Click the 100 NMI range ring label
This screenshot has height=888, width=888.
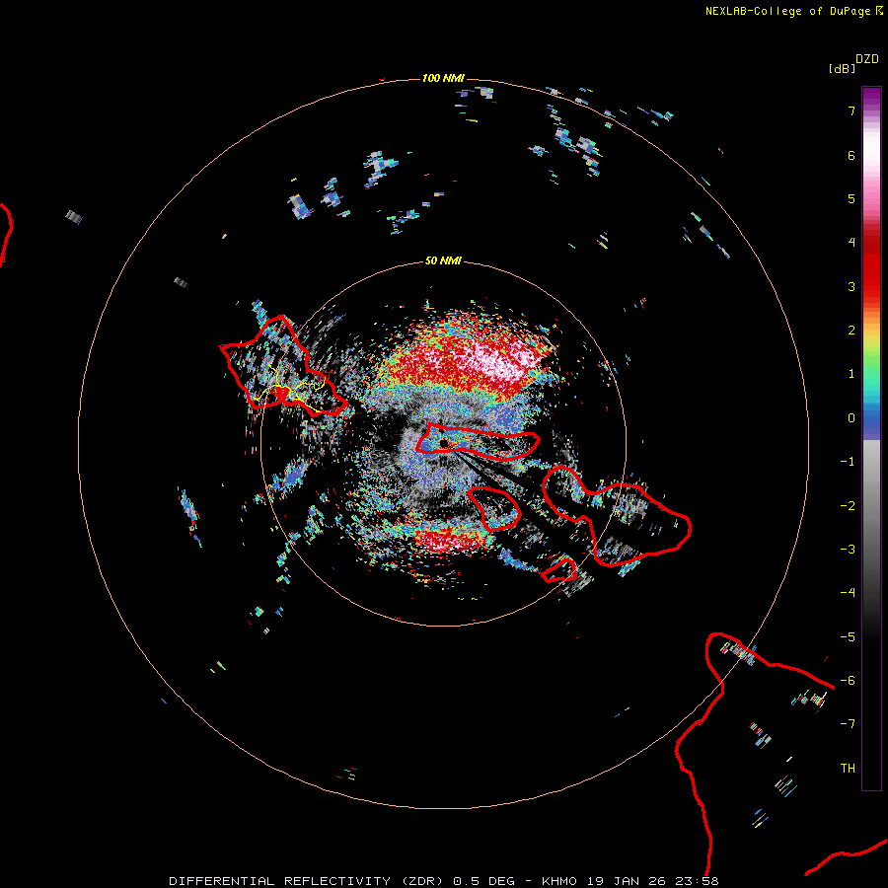tap(443, 78)
